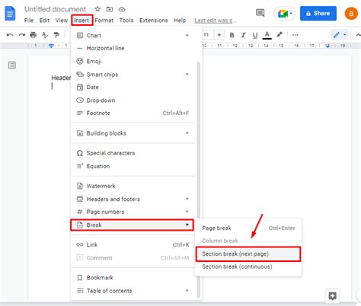Choose Section break (next page)
The width and height of the screenshot is (361, 306).
248,253
